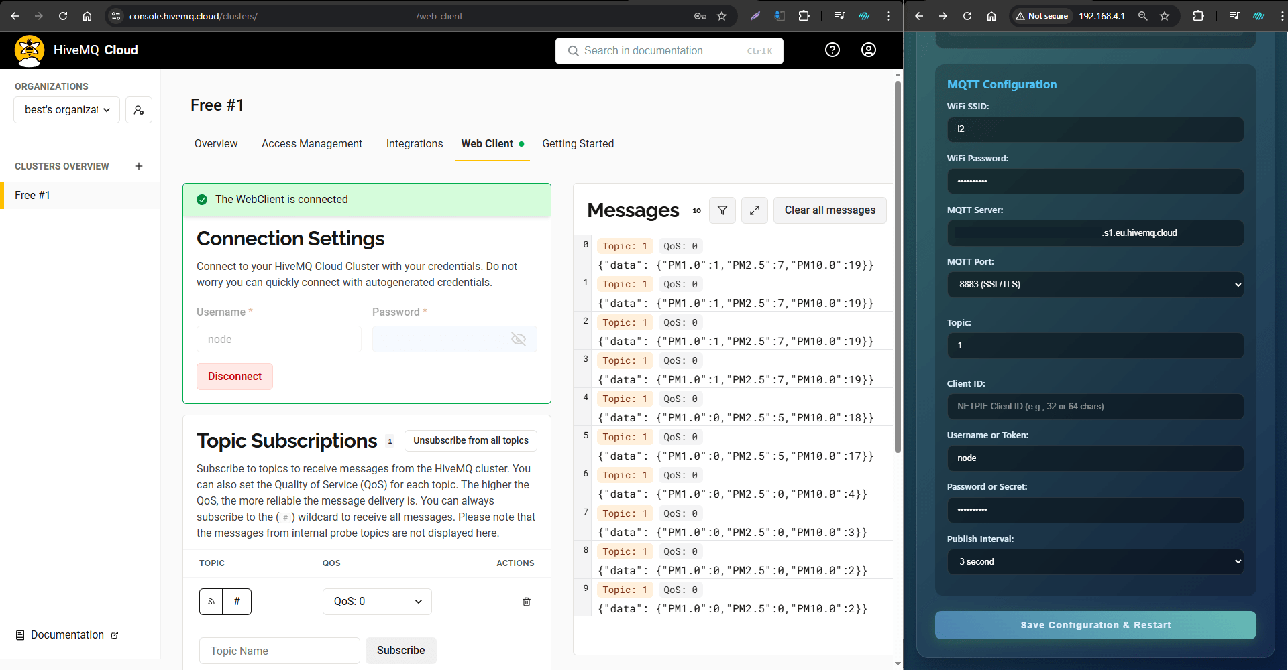Bookmark the 192.168.4.1 page star
This screenshot has width=1288, height=670.
(x=1165, y=16)
